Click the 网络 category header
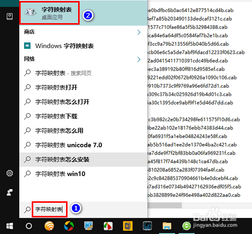 tap(29, 59)
